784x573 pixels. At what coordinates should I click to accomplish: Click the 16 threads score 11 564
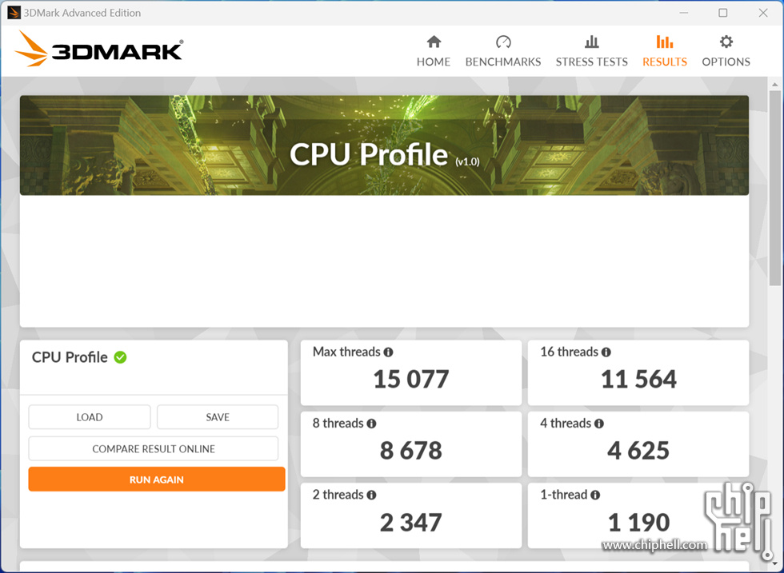click(x=638, y=379)
